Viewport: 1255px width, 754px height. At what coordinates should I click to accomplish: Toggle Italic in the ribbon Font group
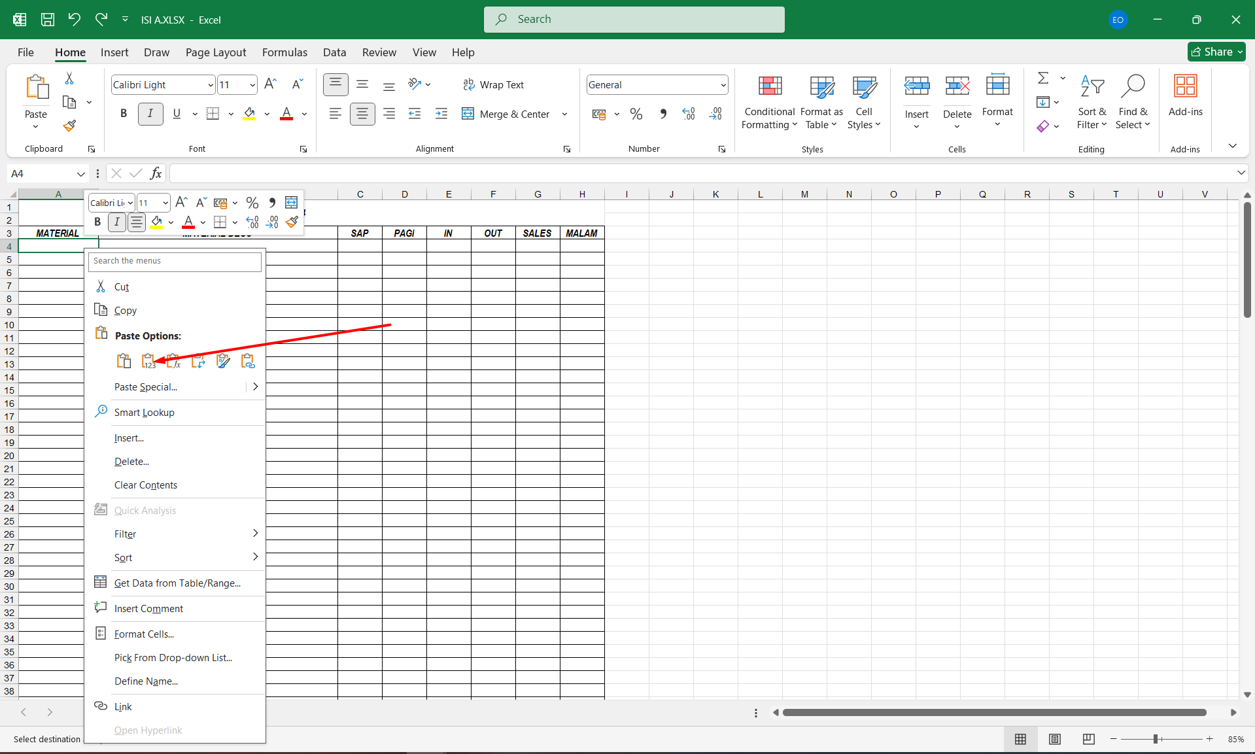pos(150,114)
